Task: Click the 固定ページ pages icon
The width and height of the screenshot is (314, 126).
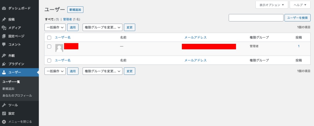Action: 4,36
